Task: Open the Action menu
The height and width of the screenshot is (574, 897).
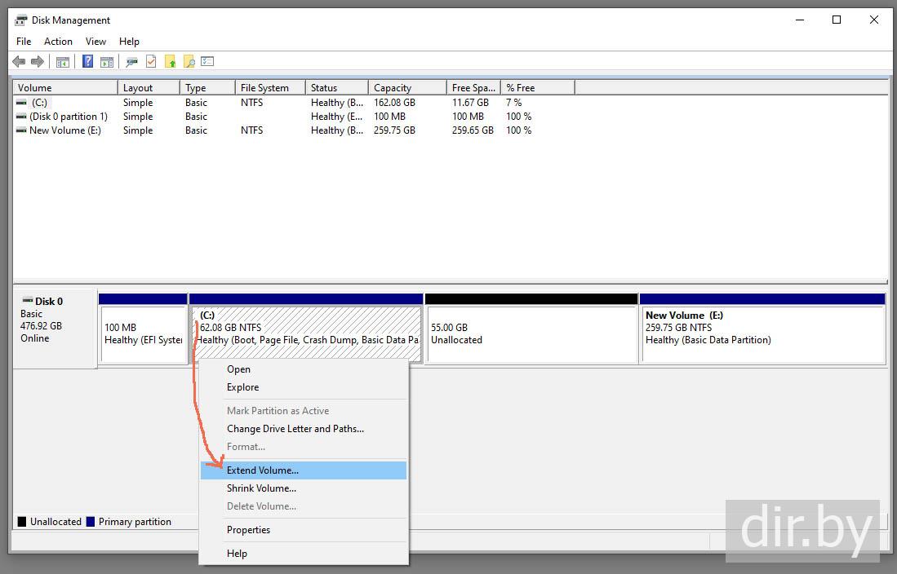Action: pyautogui.click(x=58, y=42)
